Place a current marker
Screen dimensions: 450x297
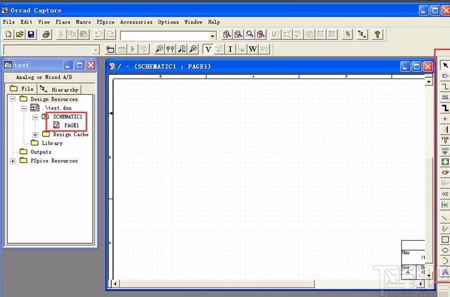(x=182, y=50)
